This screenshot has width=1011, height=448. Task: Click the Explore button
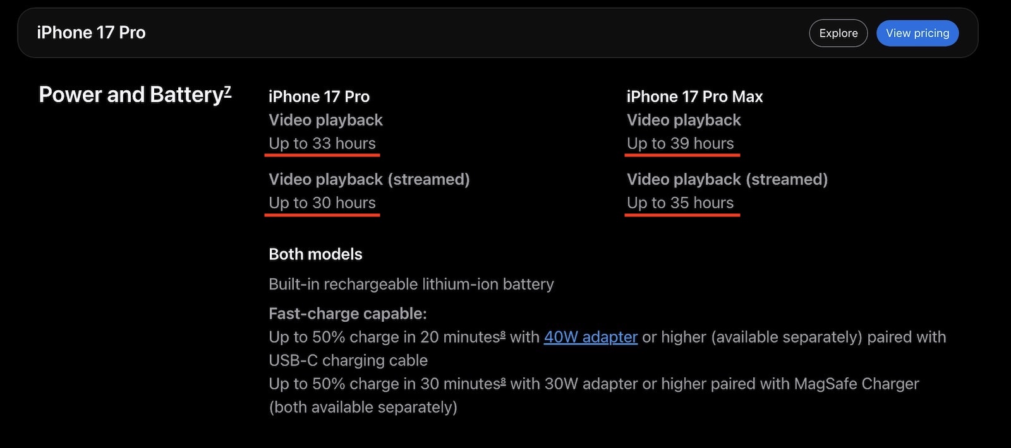(x=838, y=33)
